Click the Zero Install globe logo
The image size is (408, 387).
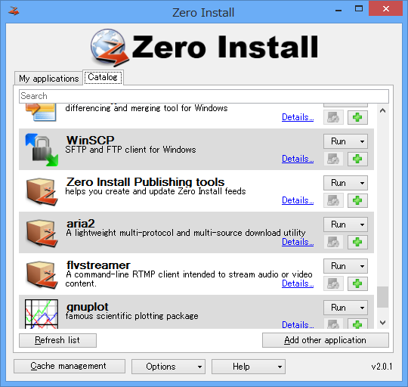(110, 48)
